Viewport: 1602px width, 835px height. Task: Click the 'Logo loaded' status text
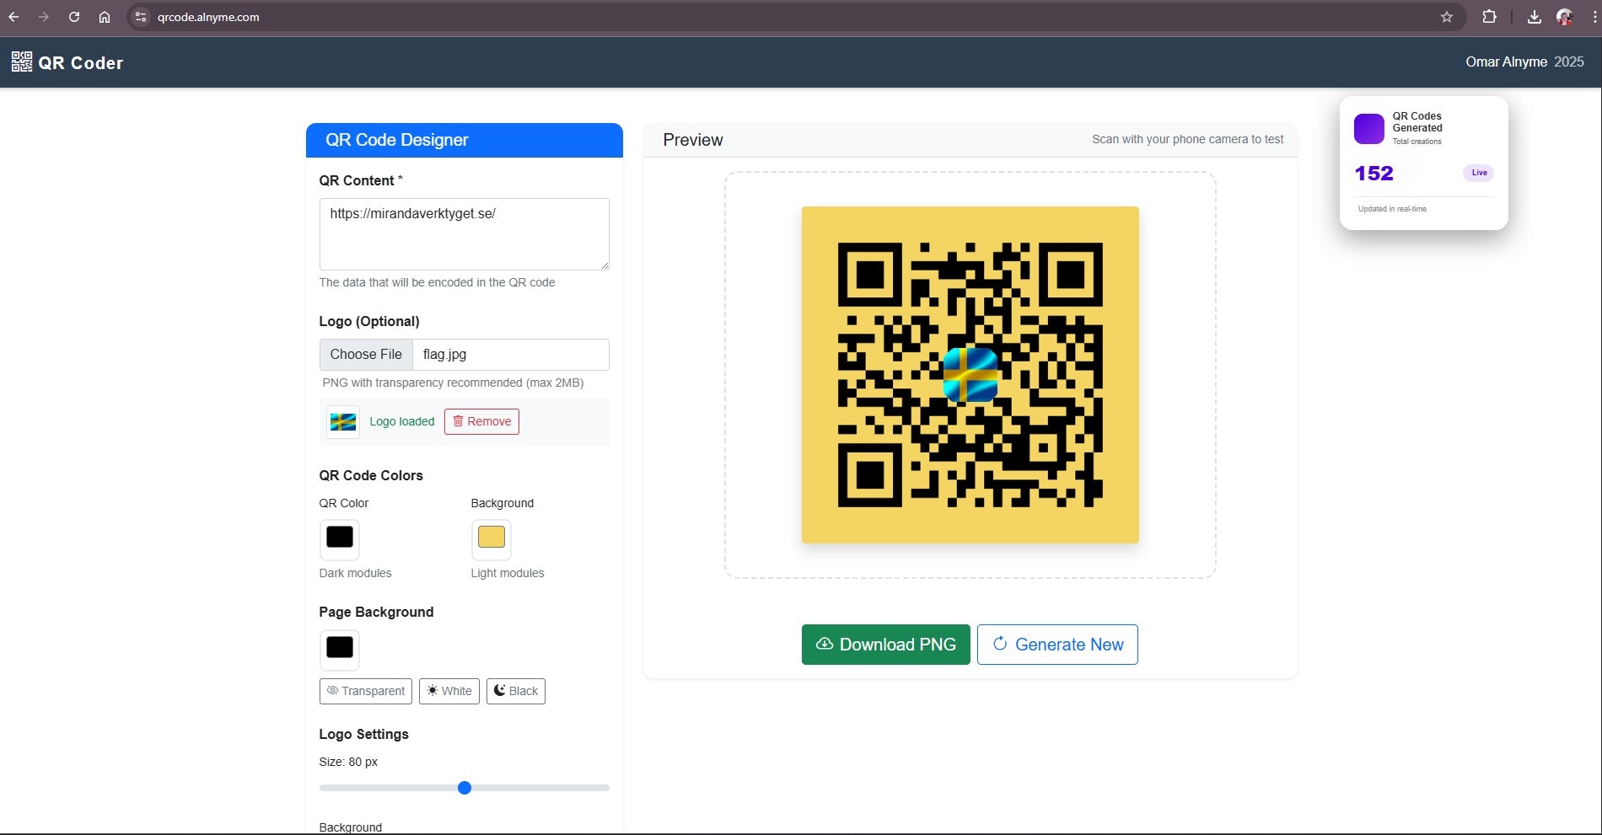pos(402,421)
